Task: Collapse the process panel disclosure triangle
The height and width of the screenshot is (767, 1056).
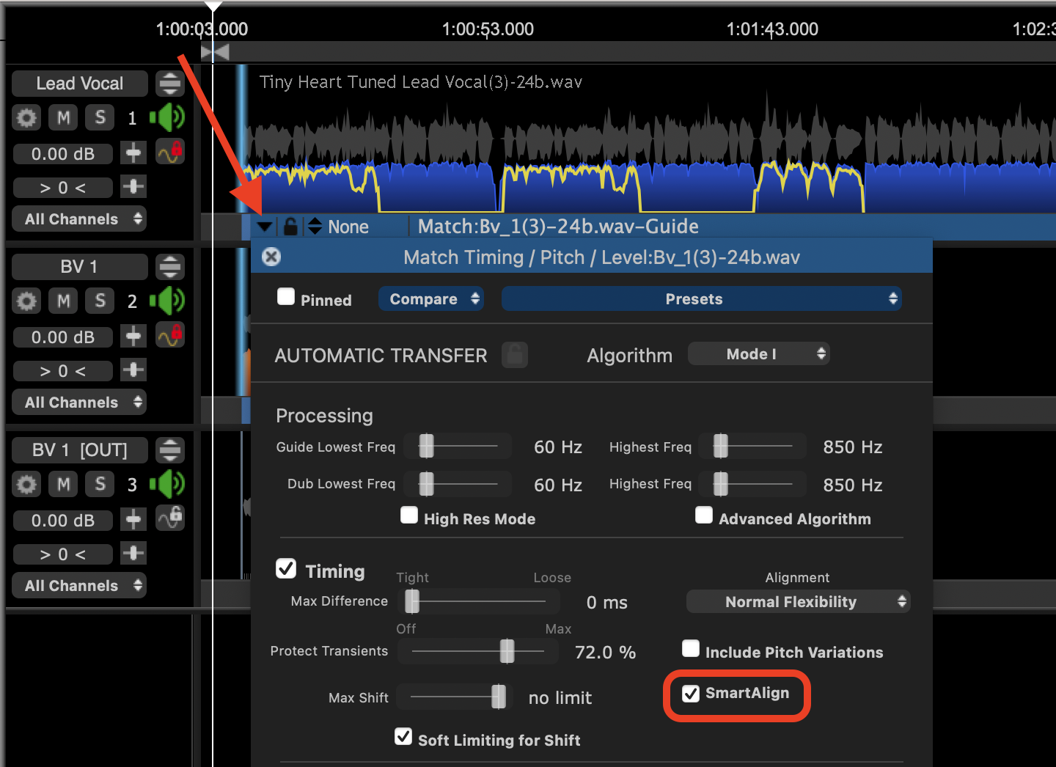Action: 265,227
